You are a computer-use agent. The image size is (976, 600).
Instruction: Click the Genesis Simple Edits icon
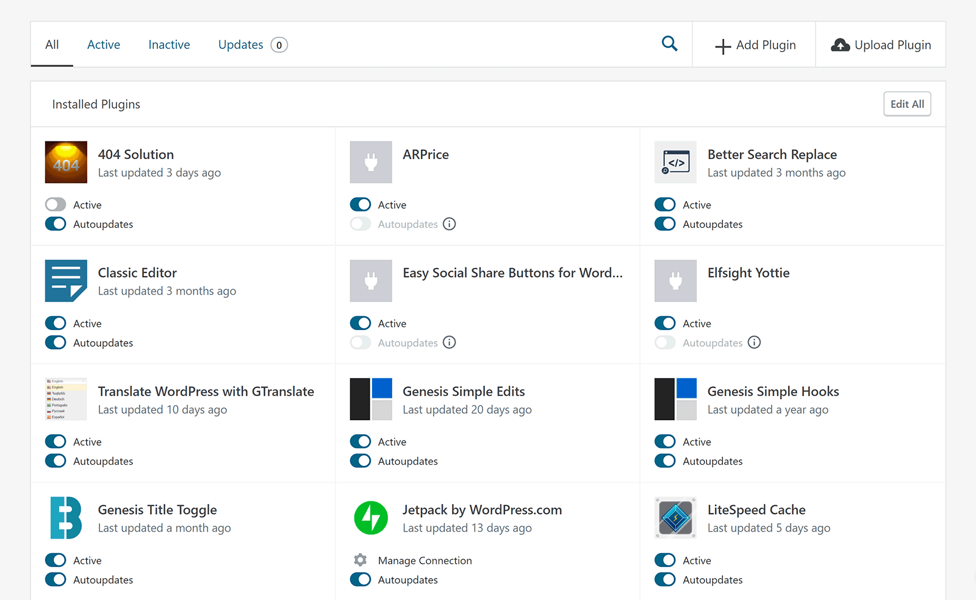[371, 399]
